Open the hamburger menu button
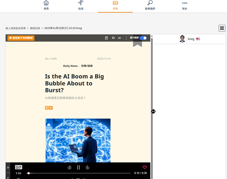The image size is (227, 179). [x=222, y=28]
